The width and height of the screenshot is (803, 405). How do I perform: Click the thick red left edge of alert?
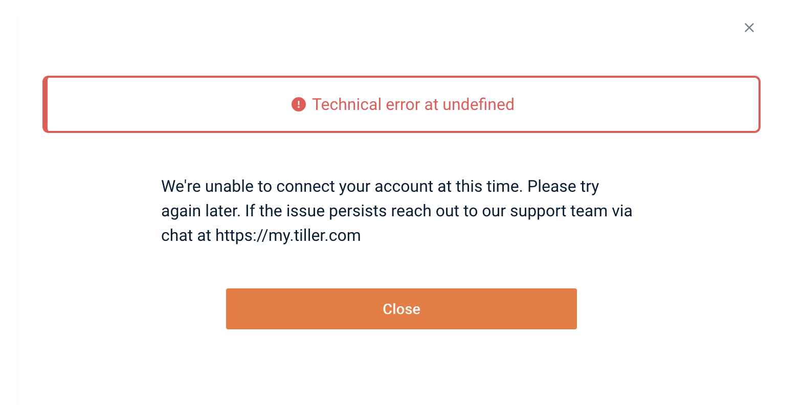[46, 104]
